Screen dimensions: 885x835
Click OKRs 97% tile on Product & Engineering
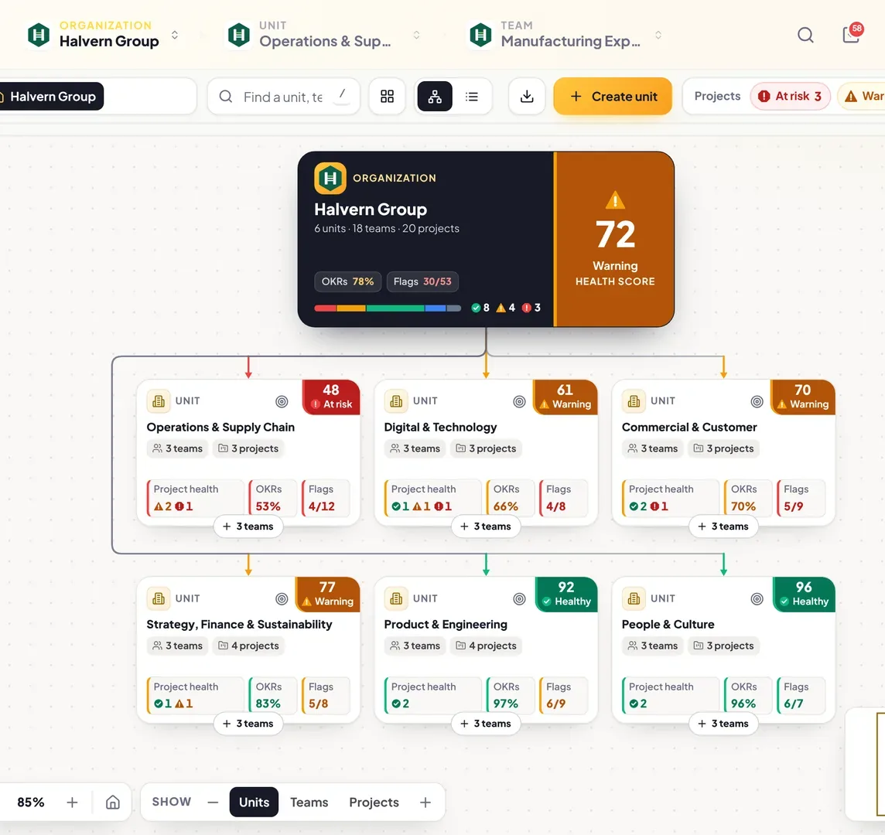coord(511,696)
